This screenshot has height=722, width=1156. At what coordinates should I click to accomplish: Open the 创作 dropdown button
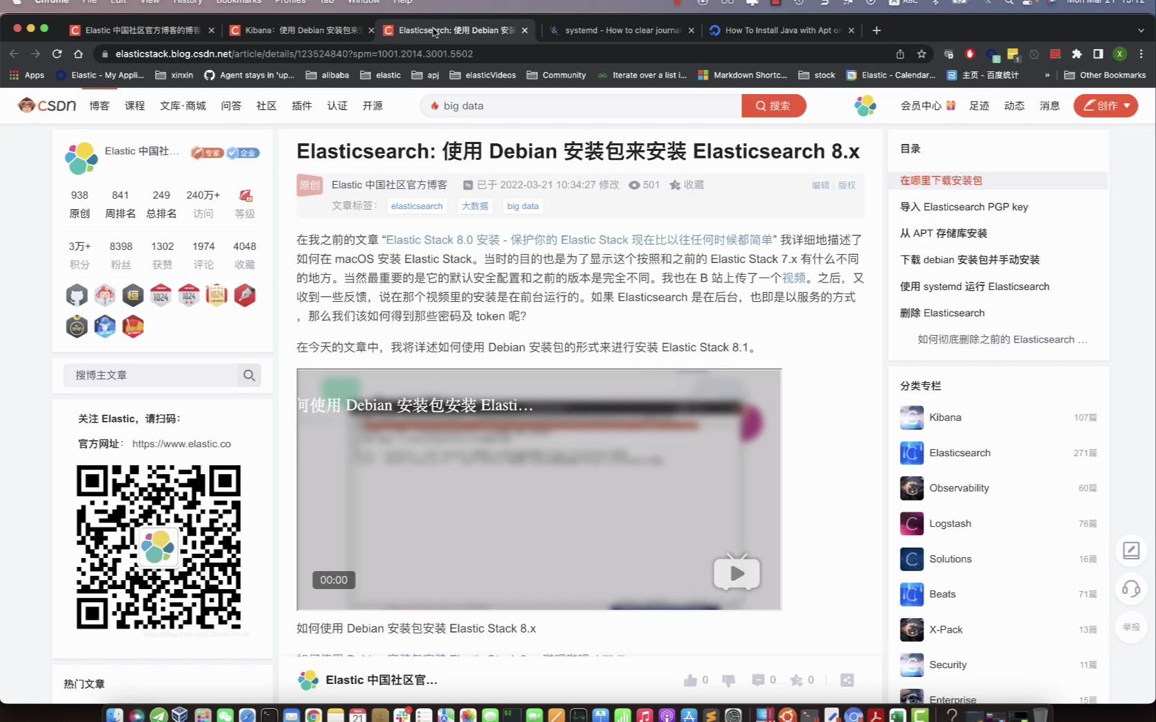coord(1105,106)
